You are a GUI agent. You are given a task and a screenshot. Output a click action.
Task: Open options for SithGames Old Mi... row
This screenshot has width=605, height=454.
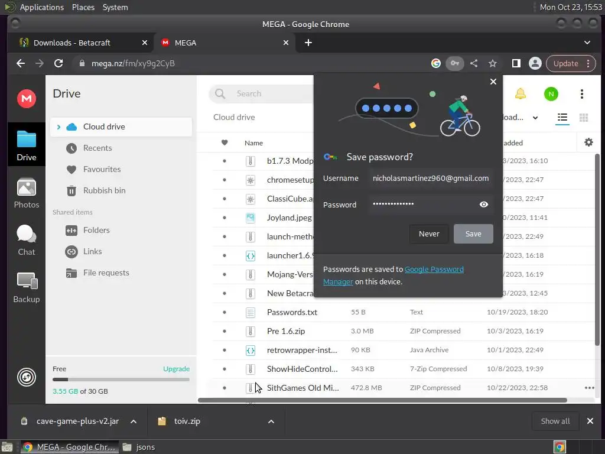pyautogui.click(x=589, y=388)
